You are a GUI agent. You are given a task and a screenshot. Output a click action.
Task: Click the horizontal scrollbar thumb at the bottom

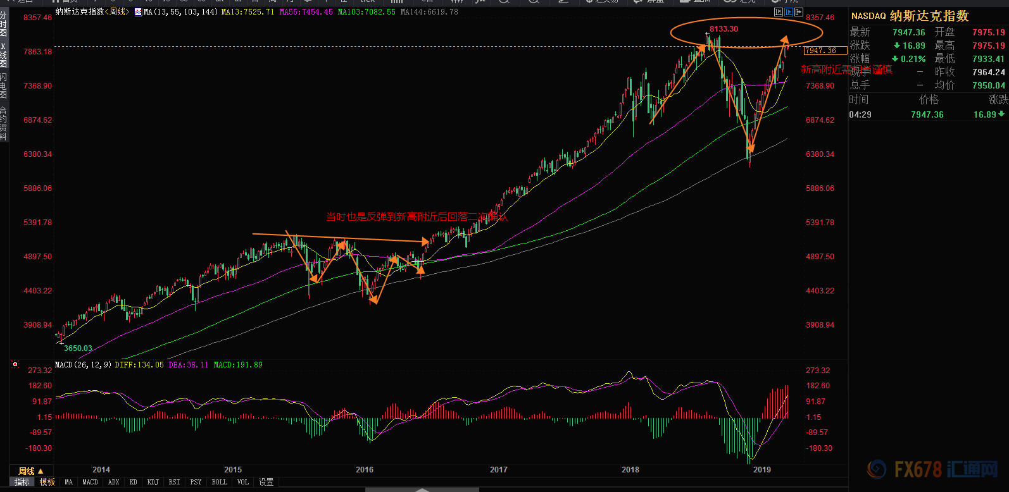422,489
